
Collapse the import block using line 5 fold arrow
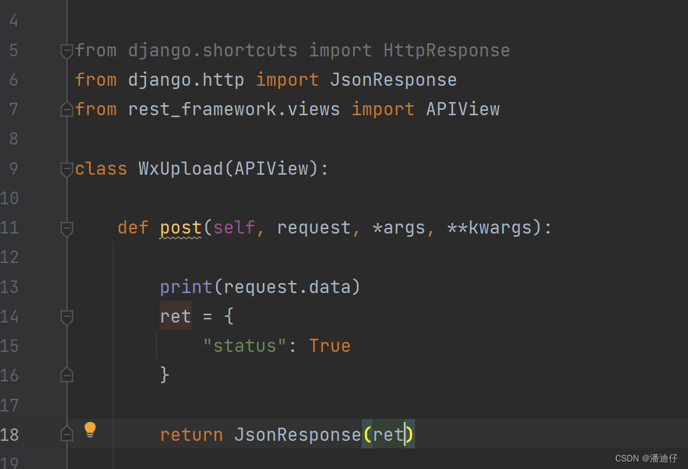(66, 50)
